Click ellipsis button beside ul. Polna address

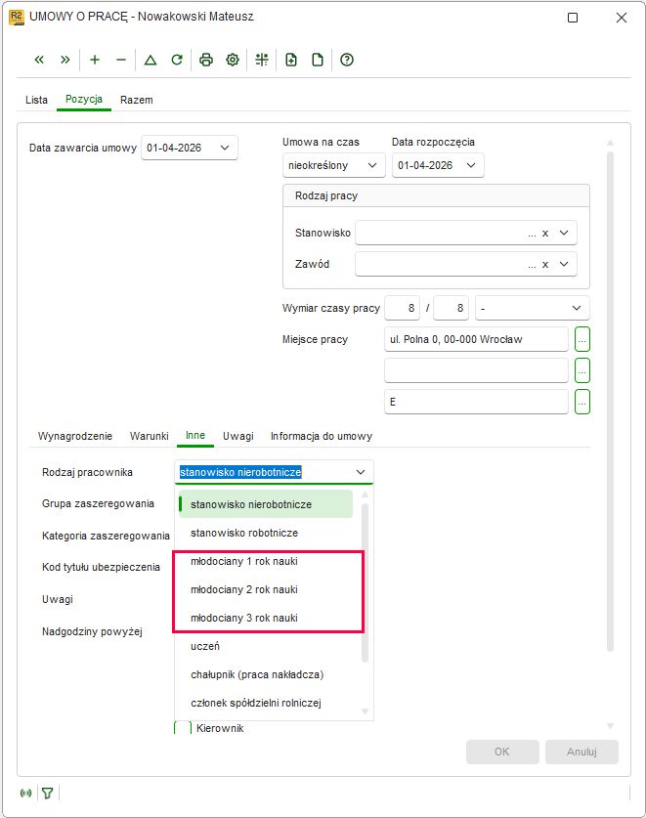pyautogui.click(x=582, y=340)
